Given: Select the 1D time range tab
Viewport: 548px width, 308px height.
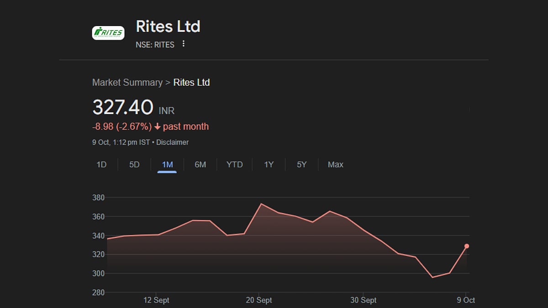Looking at the screenshot, I should (101, 164).
